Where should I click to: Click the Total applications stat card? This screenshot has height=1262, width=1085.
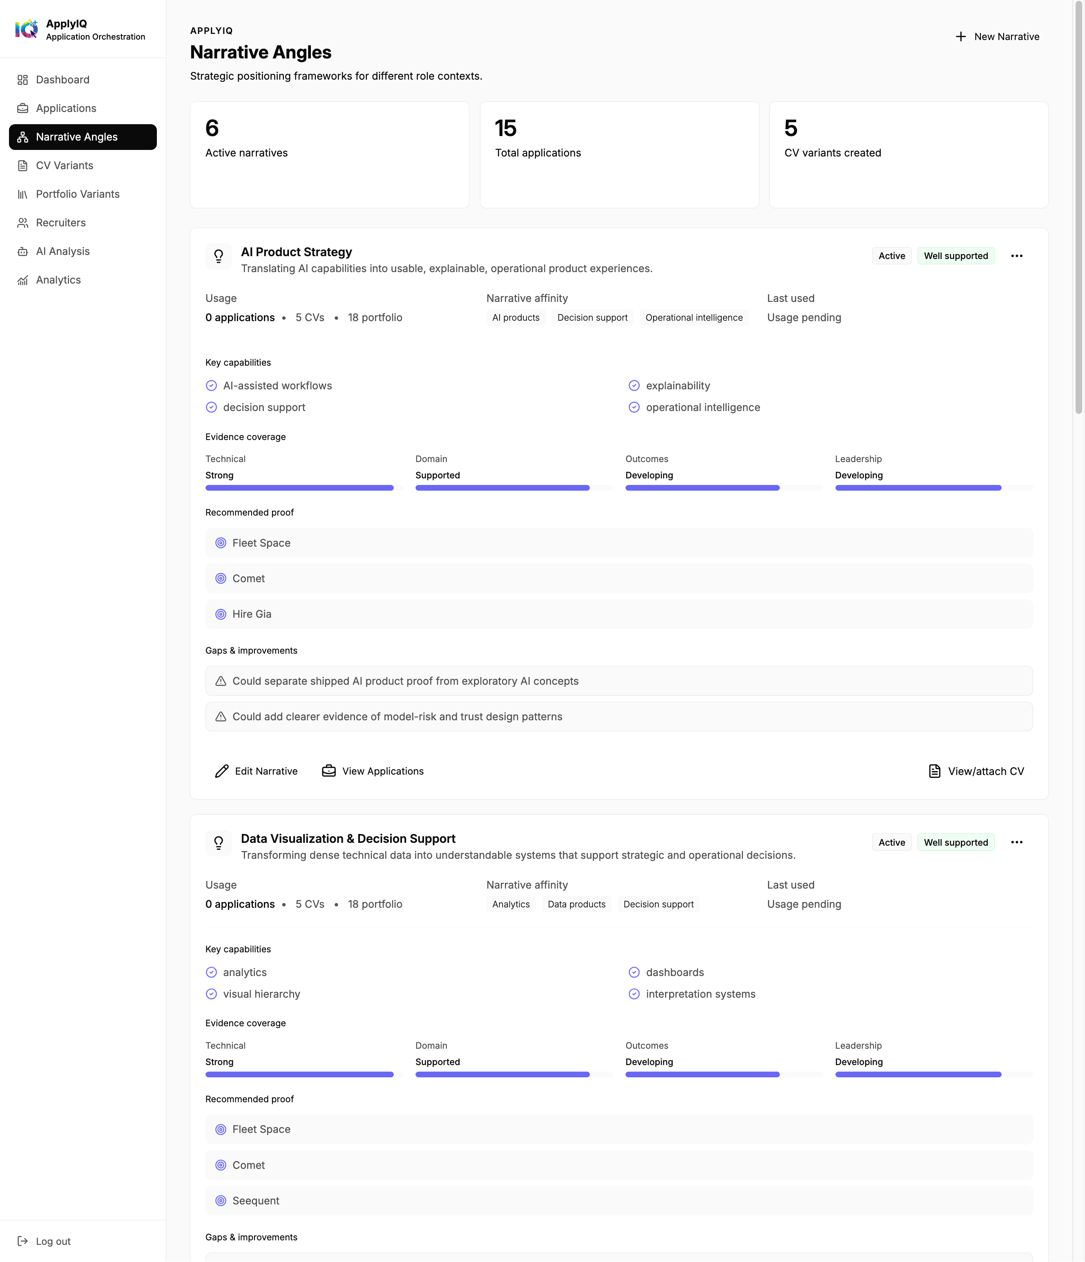[619, 155]
